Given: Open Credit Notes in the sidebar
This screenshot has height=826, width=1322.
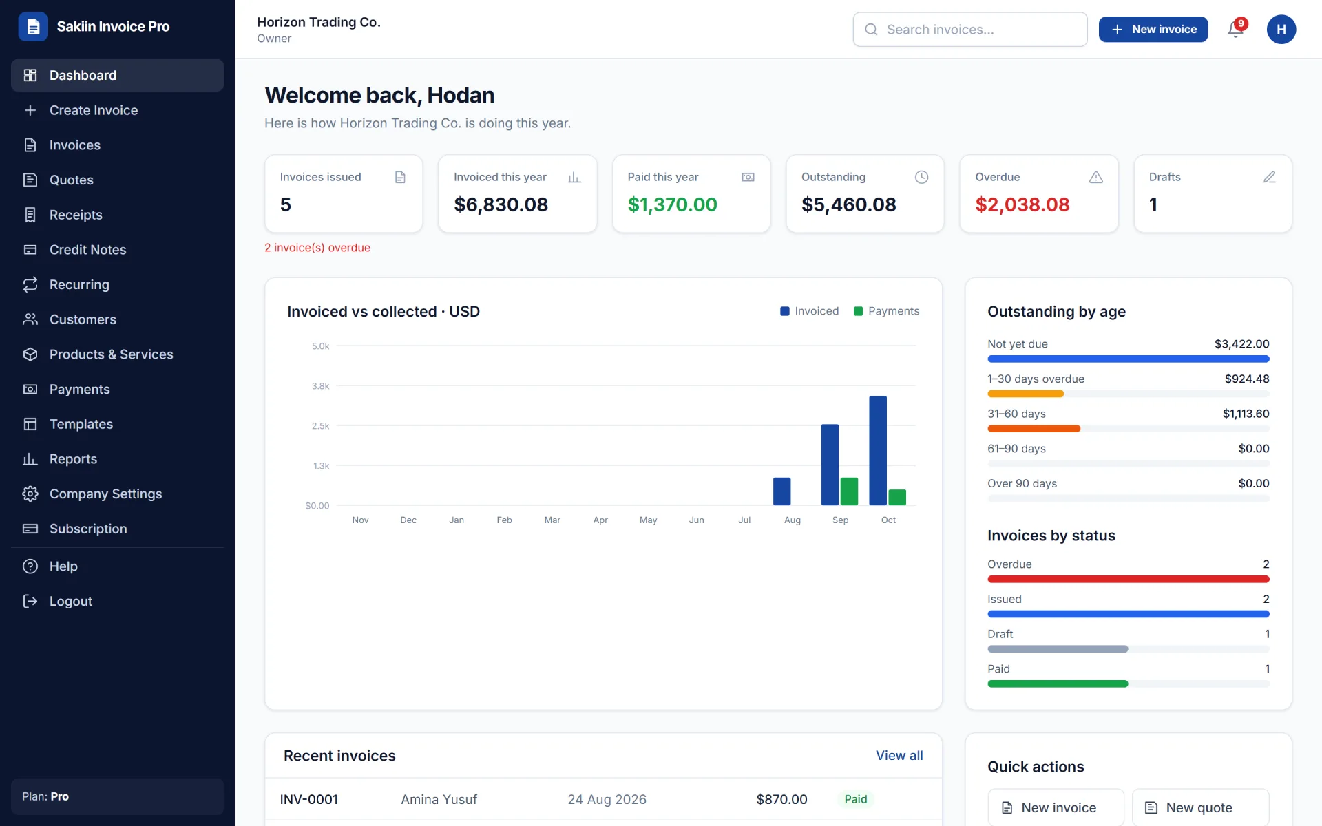Looking at the screenshot, I should (x=117, y=250).
